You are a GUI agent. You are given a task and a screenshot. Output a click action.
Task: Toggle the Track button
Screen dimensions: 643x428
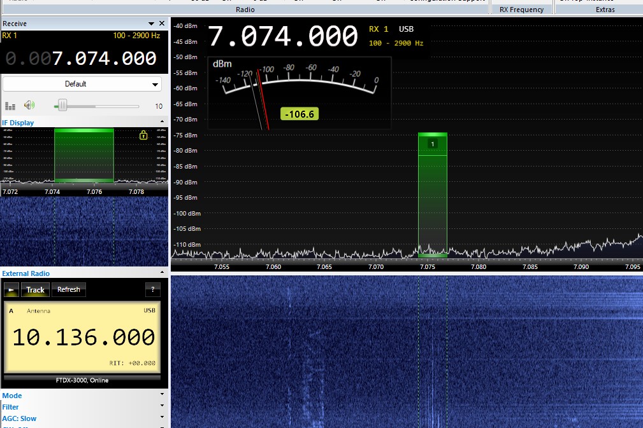coord(35,289)
